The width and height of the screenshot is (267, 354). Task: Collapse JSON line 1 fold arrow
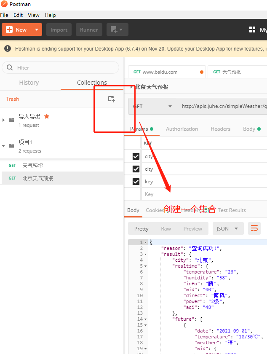(x=146, y=242)
